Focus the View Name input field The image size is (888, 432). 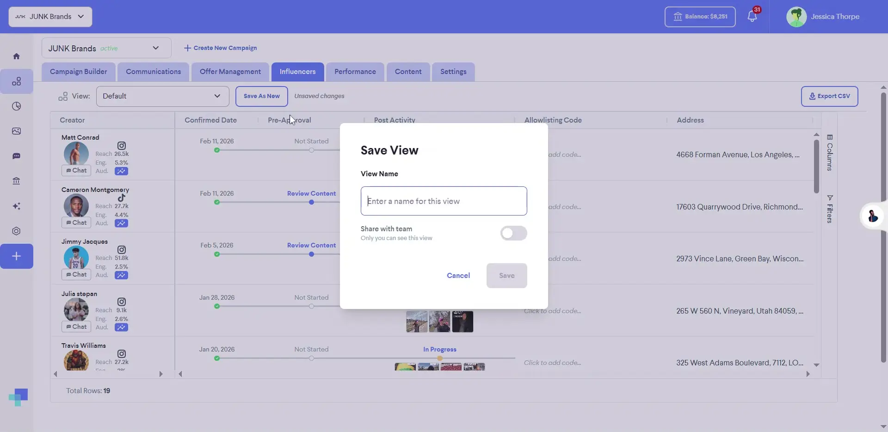[444, 201]
